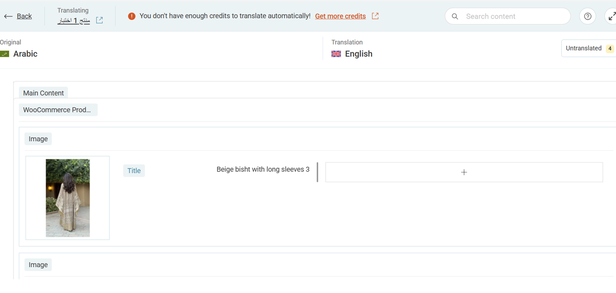Collapse the first Image group
Screen dimensions: 616x293
coord(38,139)
